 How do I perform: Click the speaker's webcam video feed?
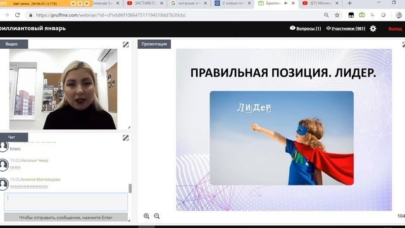(63, 89)
